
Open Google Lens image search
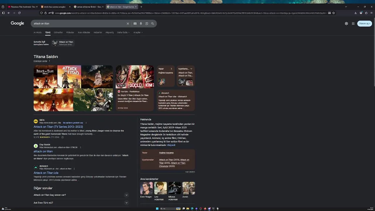(147, 23)
